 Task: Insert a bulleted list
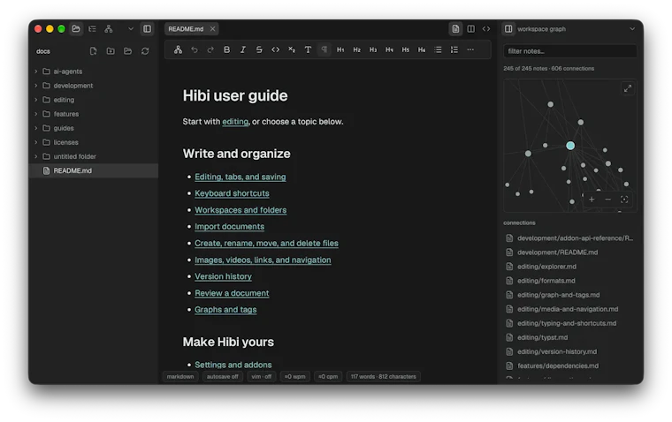[438, 49]
